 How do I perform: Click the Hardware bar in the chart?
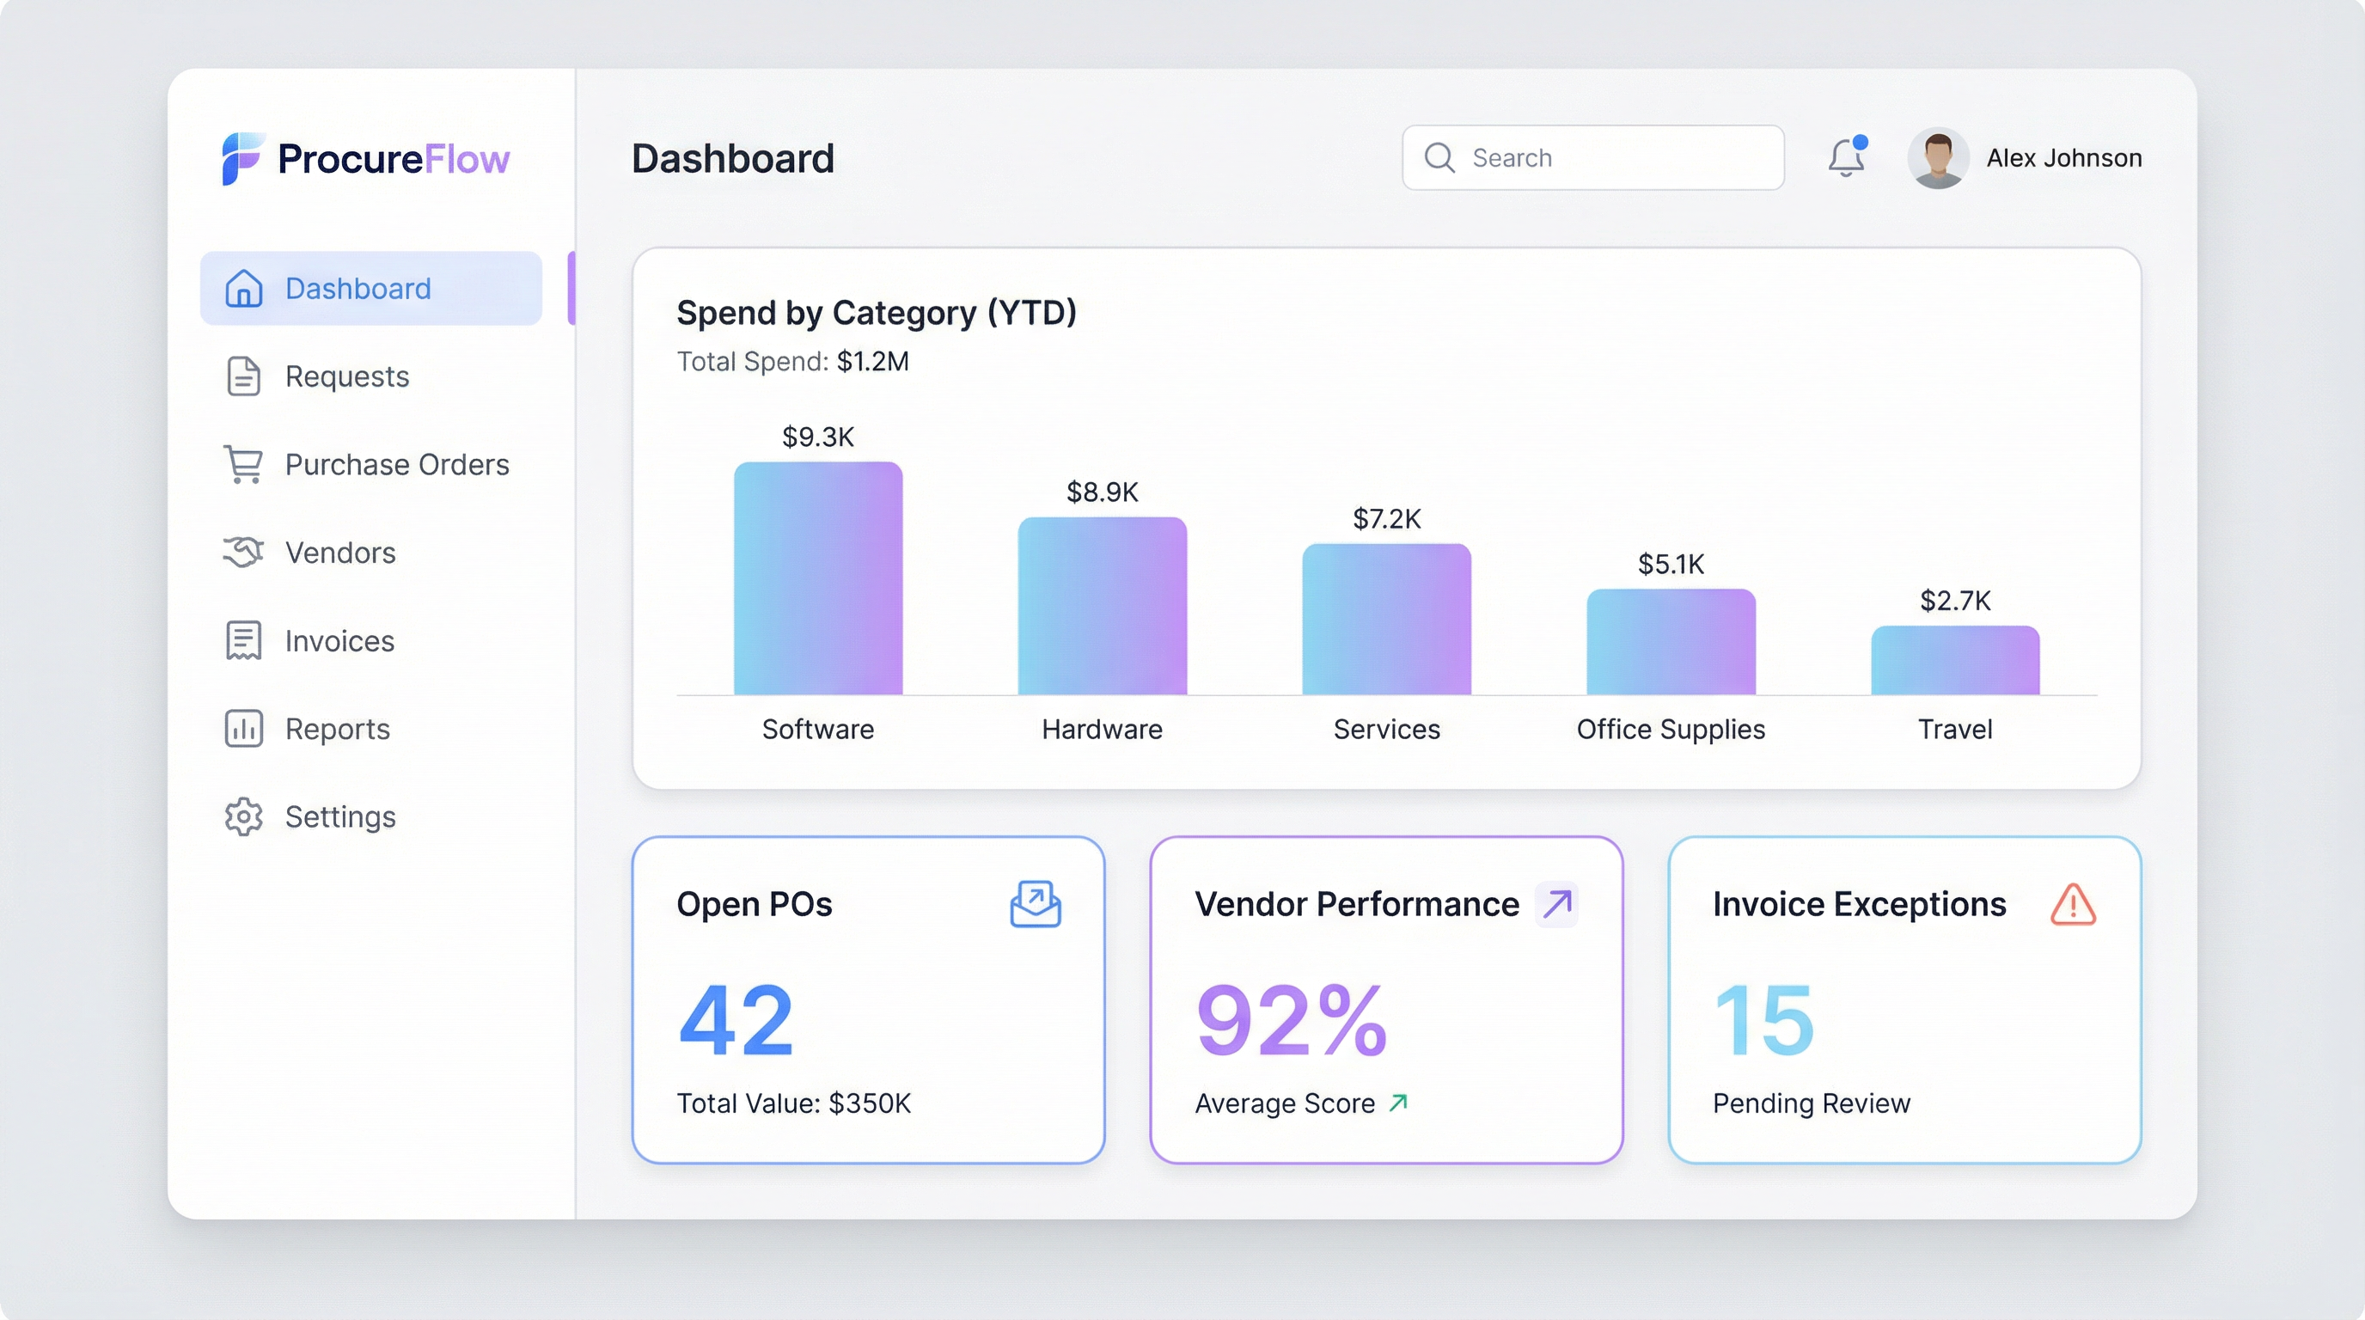[1102, 606]
